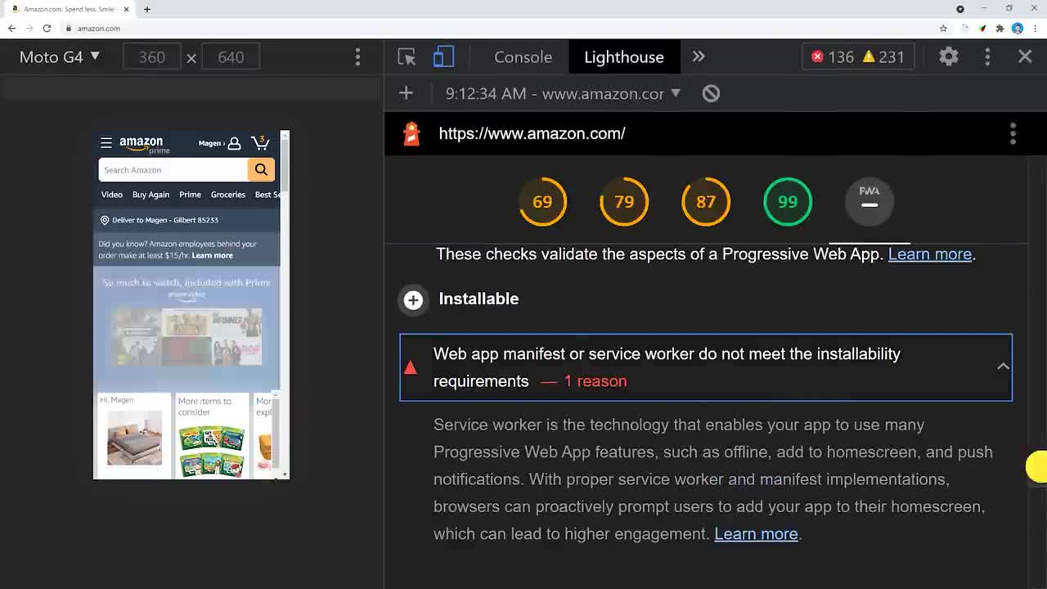Start a new Lighthouse audit with the plus icon
This screenshot has height=589, width=1047.
tap(406, 93)
